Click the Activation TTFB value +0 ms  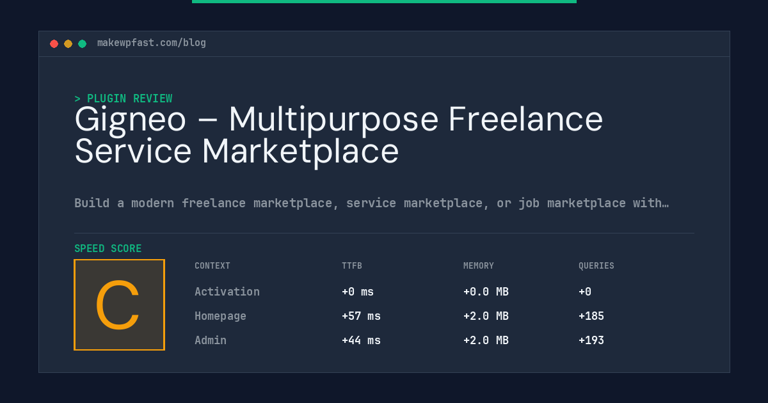tap(358, 292)
